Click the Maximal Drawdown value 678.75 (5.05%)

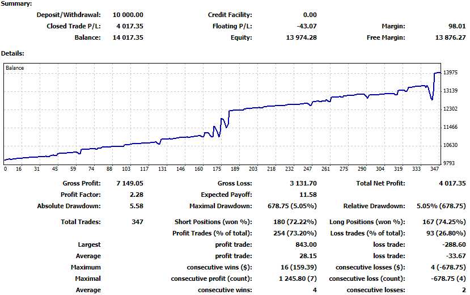coord(292,206)
